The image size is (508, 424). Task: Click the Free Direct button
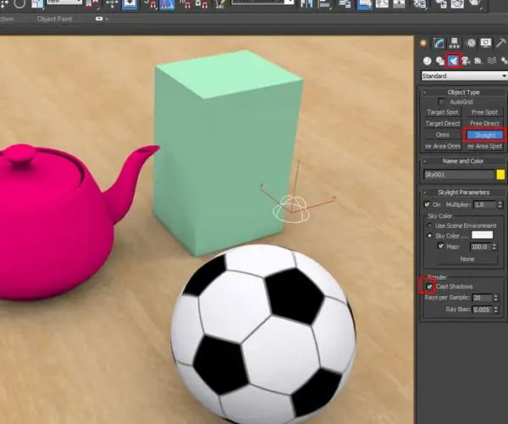click(484, 124)
